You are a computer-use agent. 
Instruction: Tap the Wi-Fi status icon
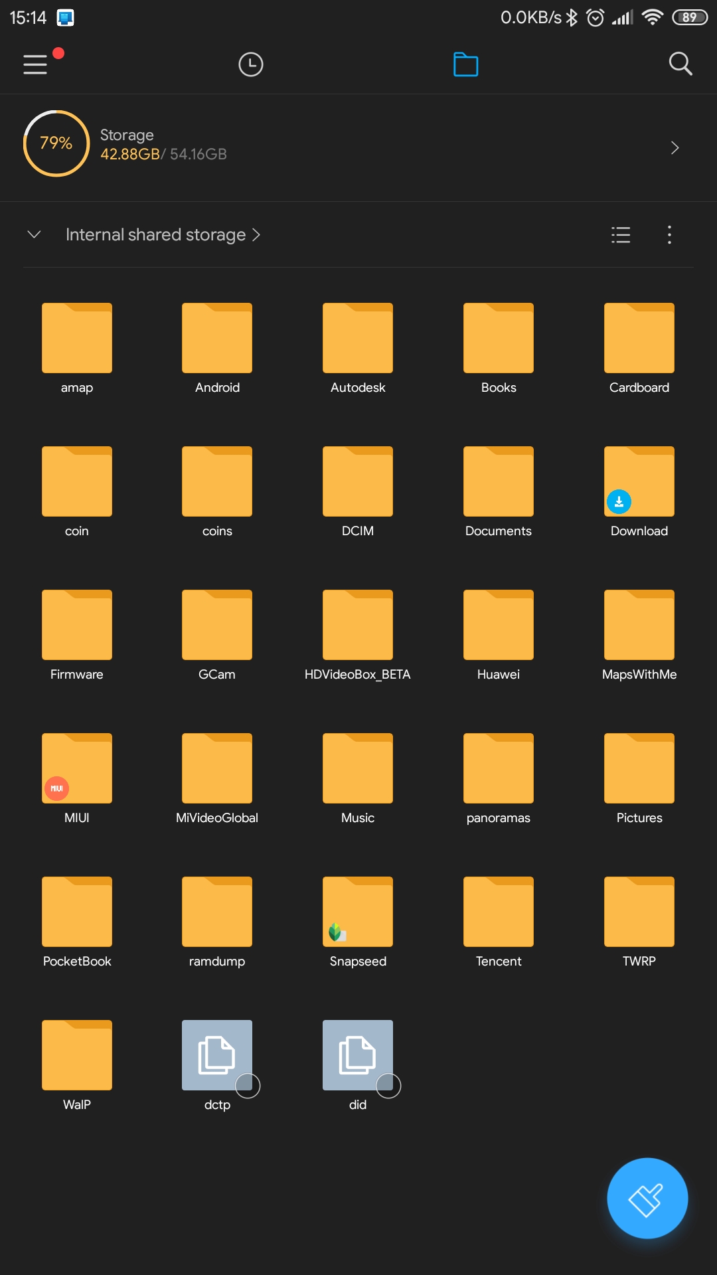pos(653,17)
